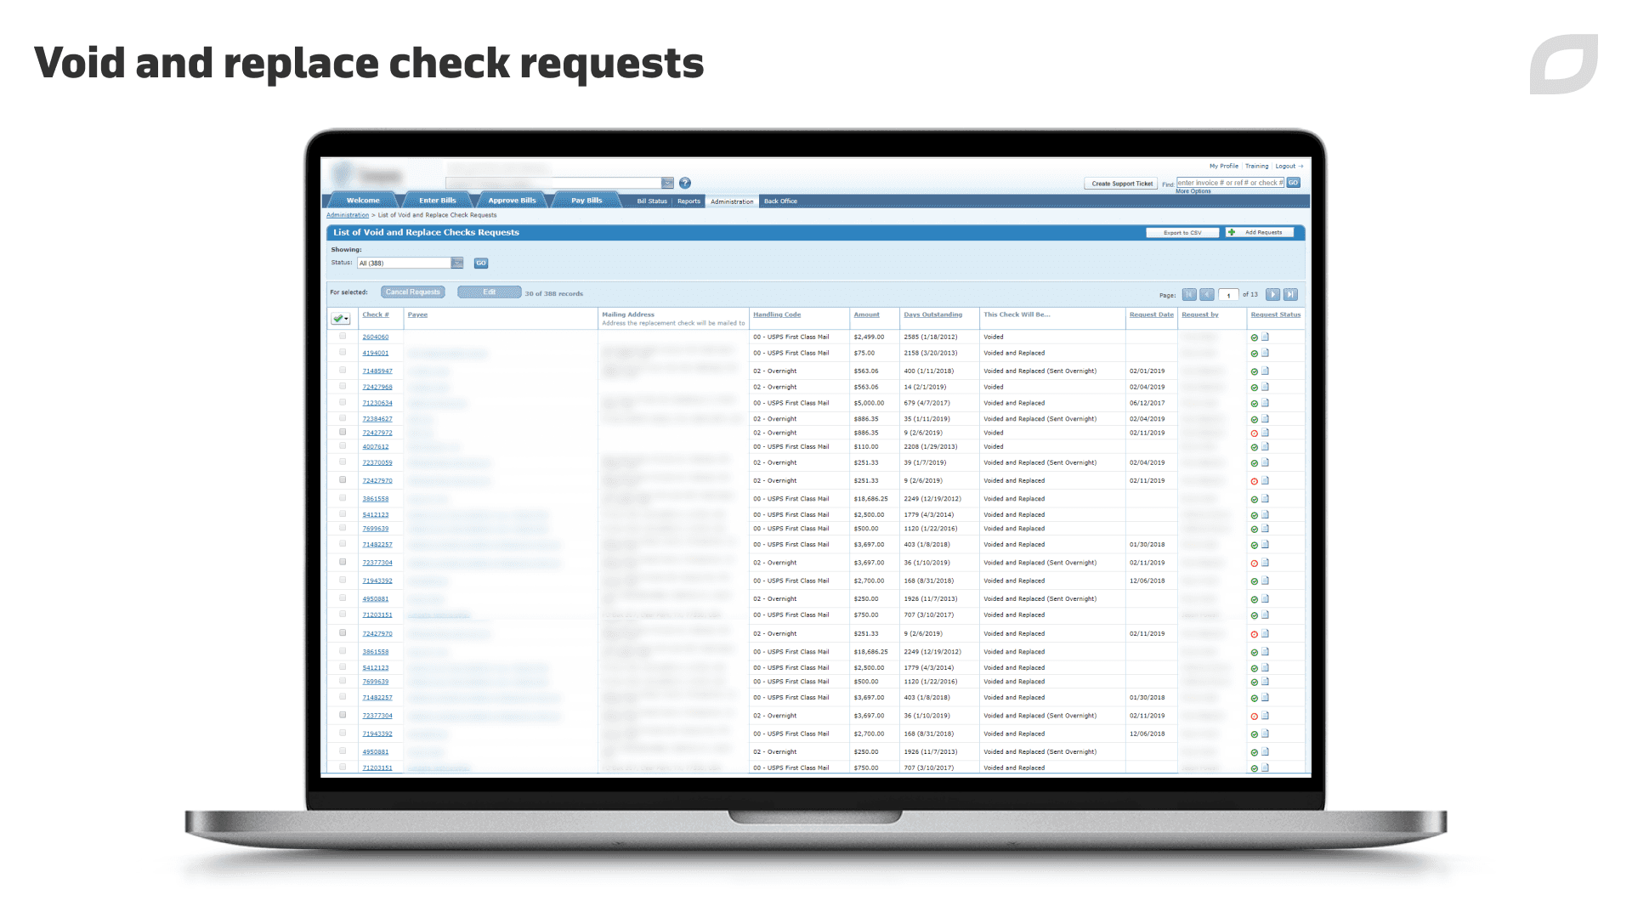Select the row checkbox for check 71485947
1632x918 pixels.
[343, 371]
